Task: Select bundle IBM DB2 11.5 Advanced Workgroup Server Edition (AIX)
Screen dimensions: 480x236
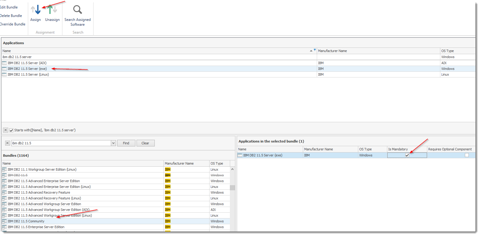Action: point(116,210)
